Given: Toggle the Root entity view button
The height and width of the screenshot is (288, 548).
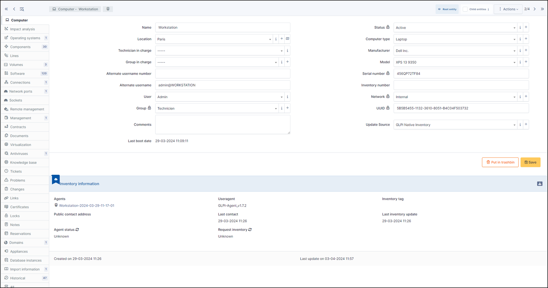Looking at the screenshot, I should point(447,9).
